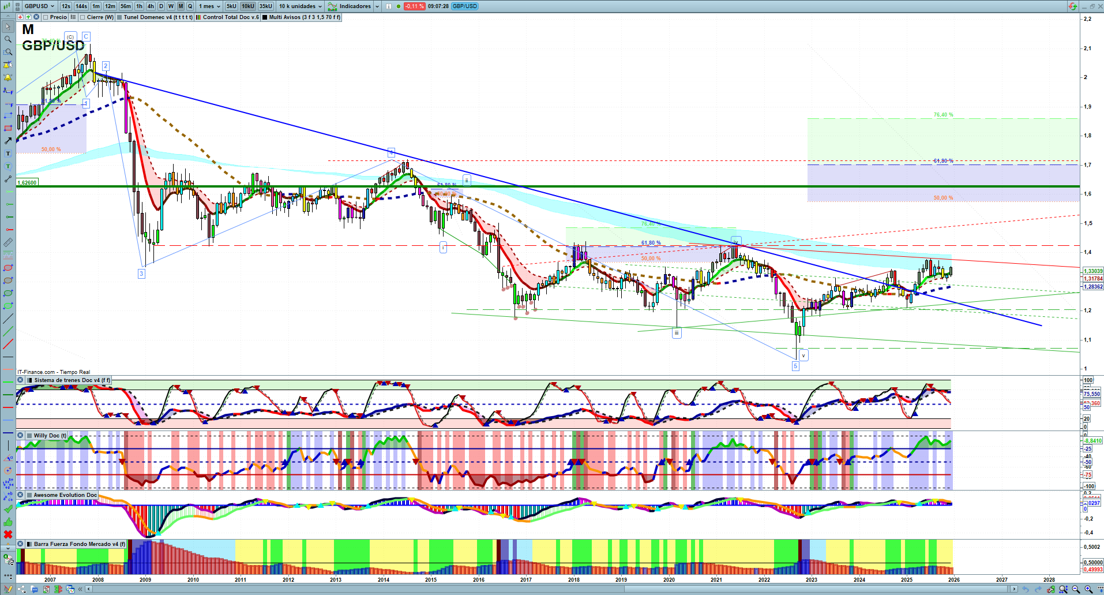Close the Awesome Evolution Doc panel
This screenshot has height=595, width=1104.
tap(20, 495)
